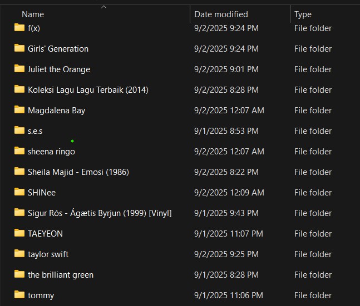Sort by the Type column header
The image size is (360, 306).
pos(303,14)
